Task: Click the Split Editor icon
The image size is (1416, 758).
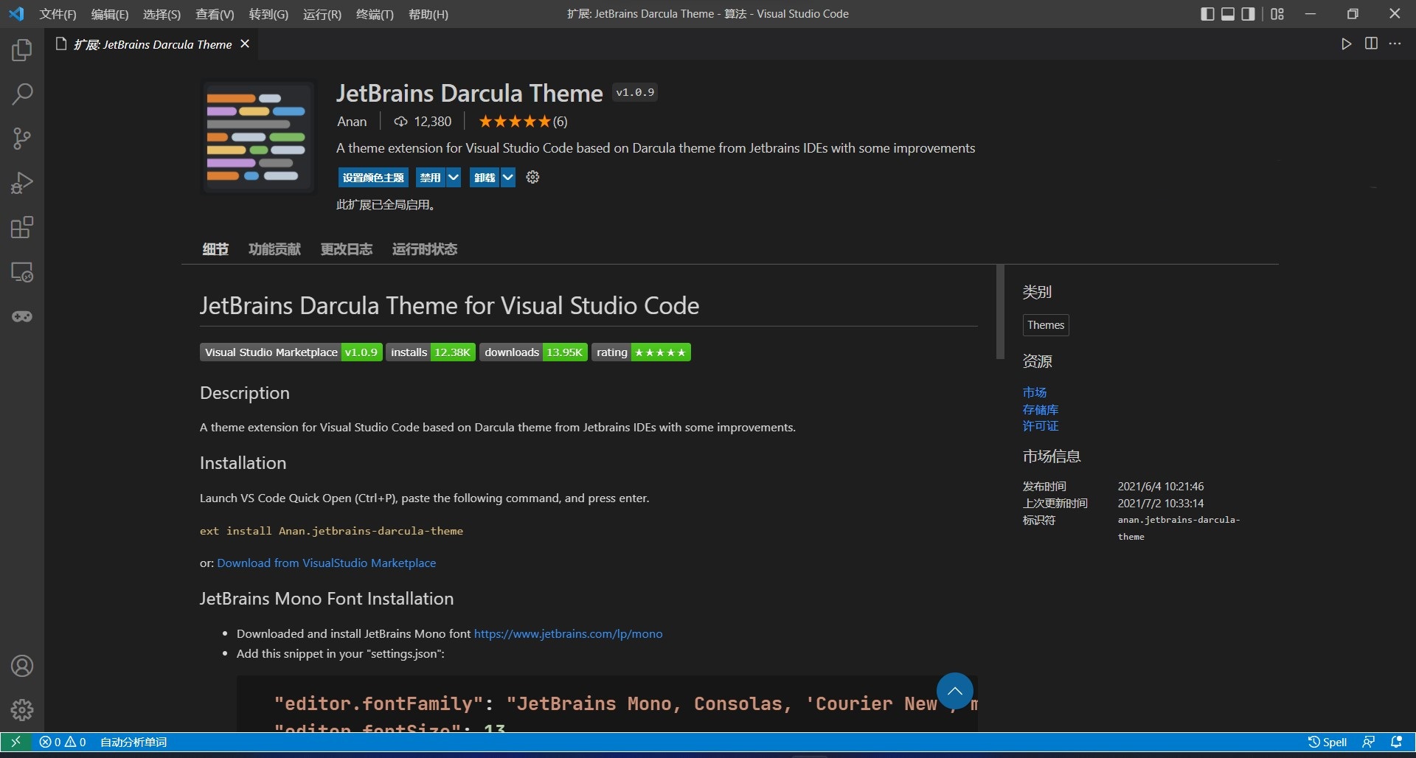Action: [x=1371, y=44]
